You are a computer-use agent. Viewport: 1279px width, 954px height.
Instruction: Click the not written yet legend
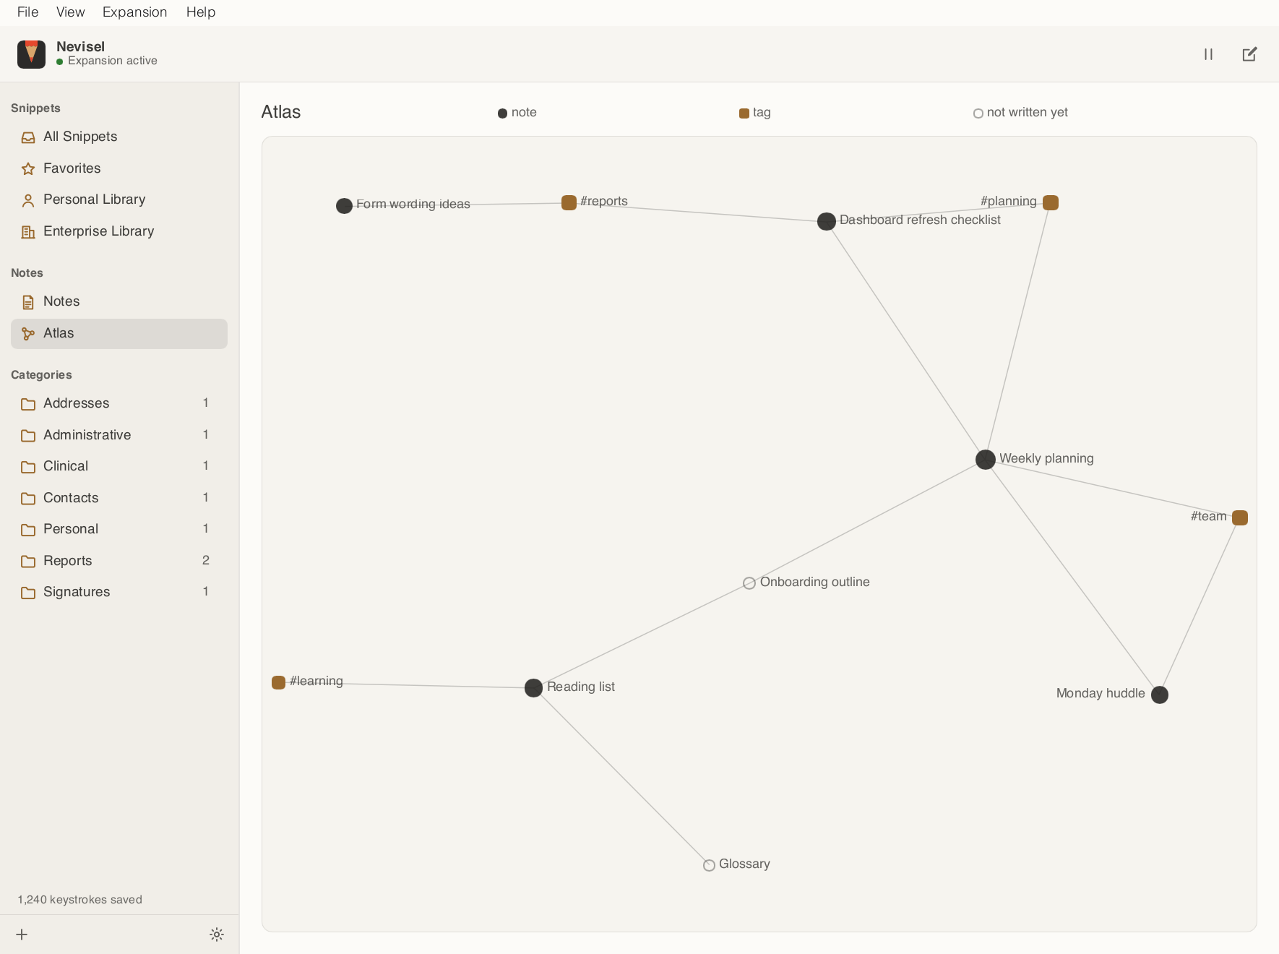1020,113
